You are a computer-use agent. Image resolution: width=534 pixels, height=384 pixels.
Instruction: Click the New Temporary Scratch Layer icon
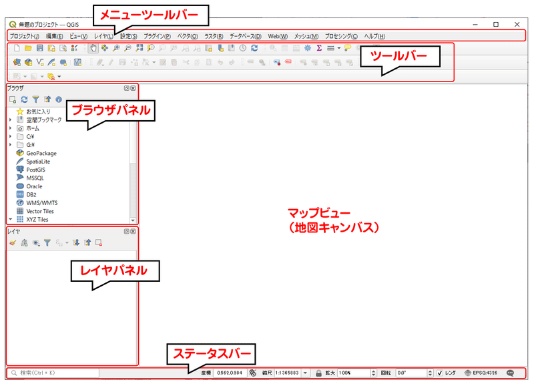[63, 62]
